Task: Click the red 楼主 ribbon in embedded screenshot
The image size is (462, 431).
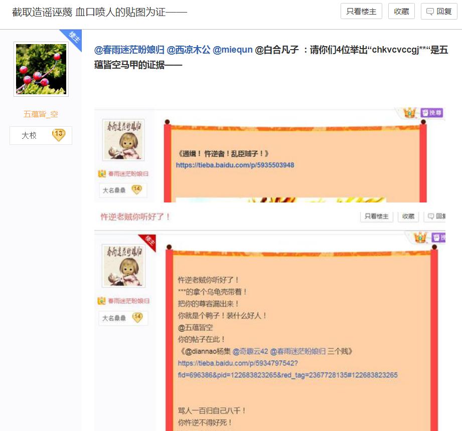Action: pos(148,243)
